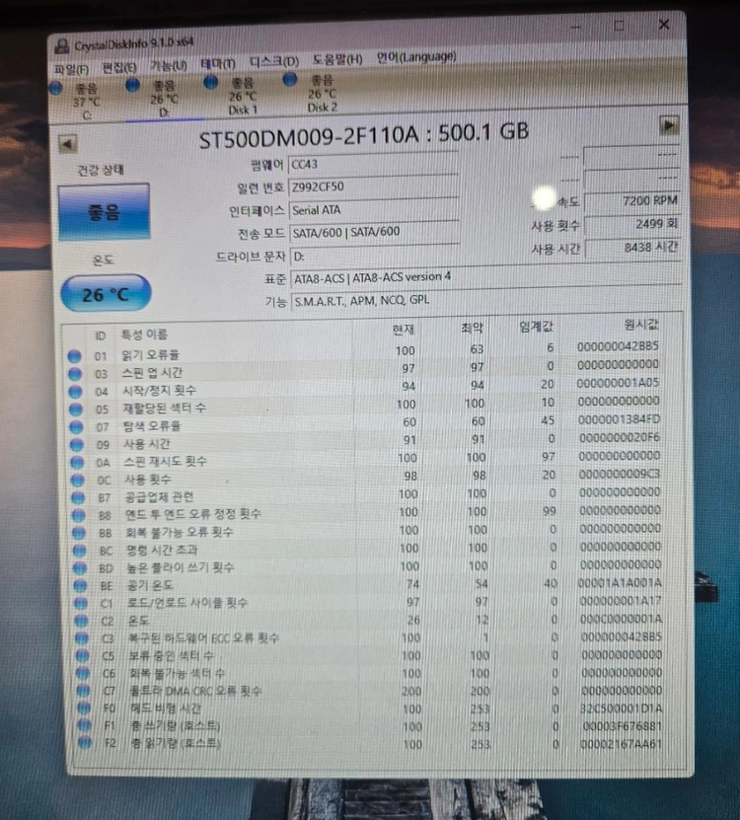
Task: Open the 테마(T) menu
Action: (217, 64)
